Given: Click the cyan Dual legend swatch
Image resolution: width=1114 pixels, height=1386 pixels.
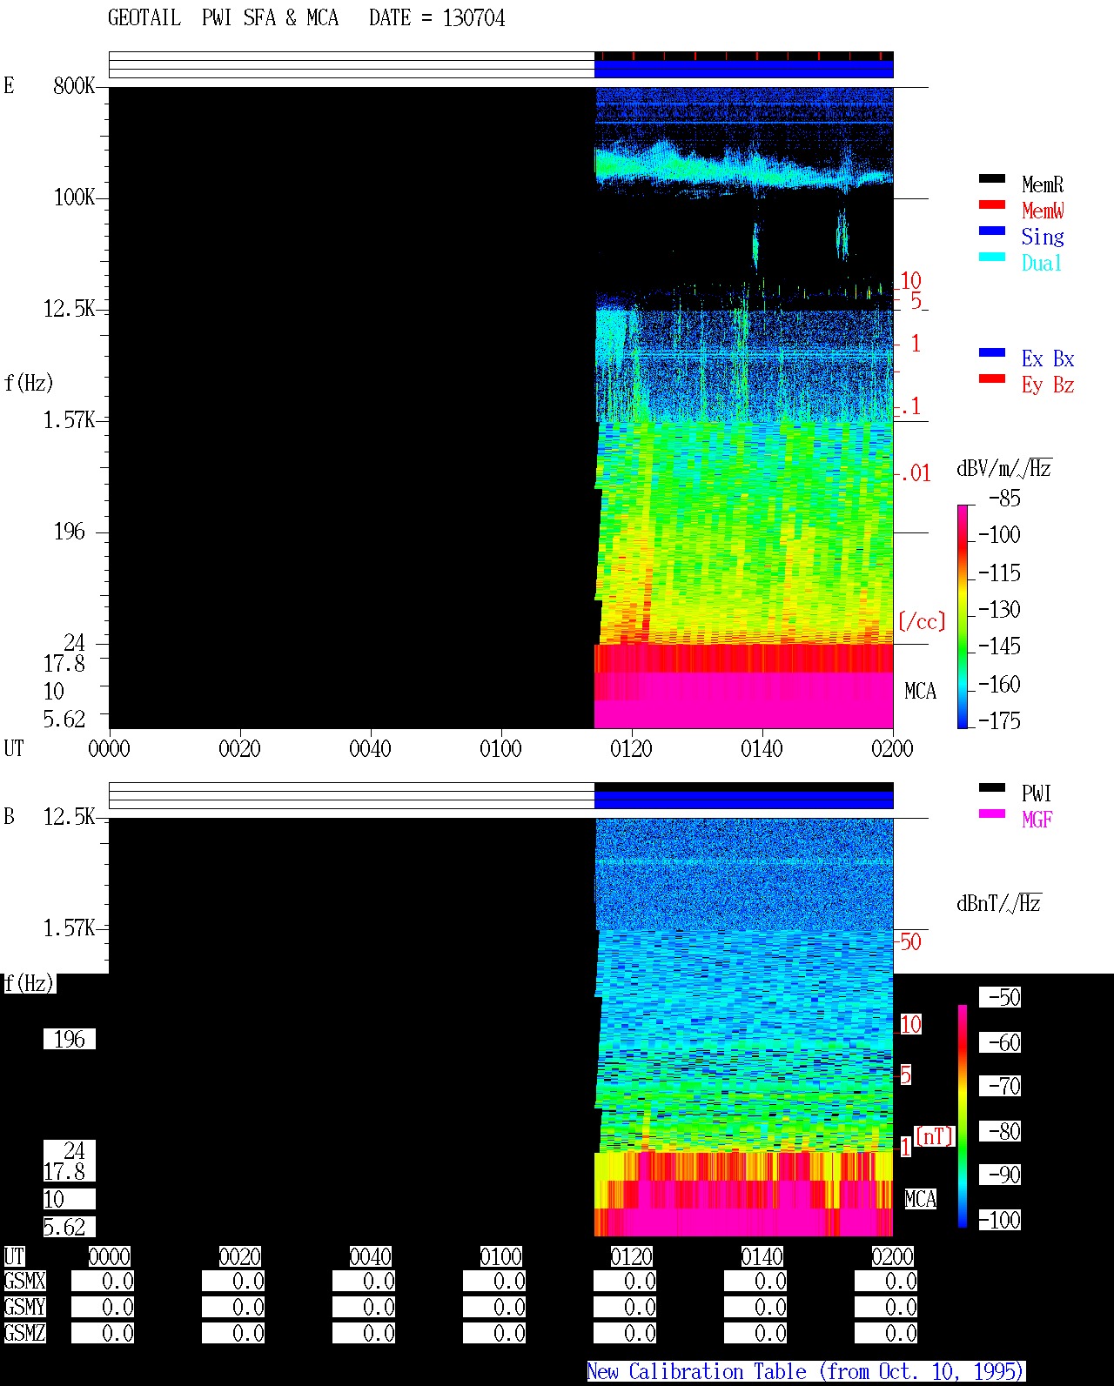Looking at the screenshot, I should click(x=992, y=258).
